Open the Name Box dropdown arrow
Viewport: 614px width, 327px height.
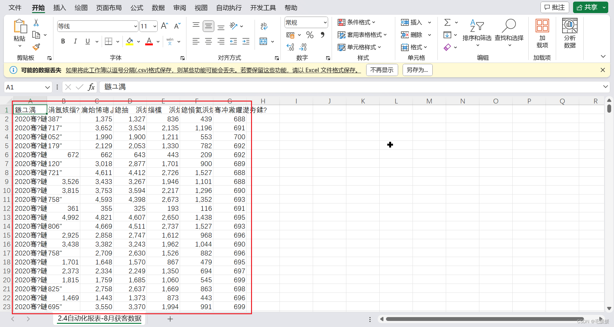[47, 87]
